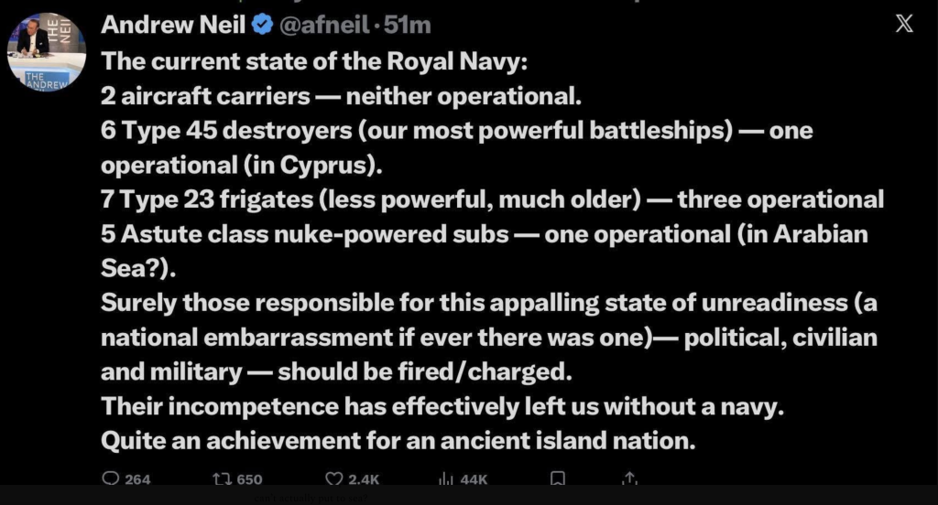Click the 44K views count
The height and width of the screenshot is (505, 938).
[x=474, y=479]
